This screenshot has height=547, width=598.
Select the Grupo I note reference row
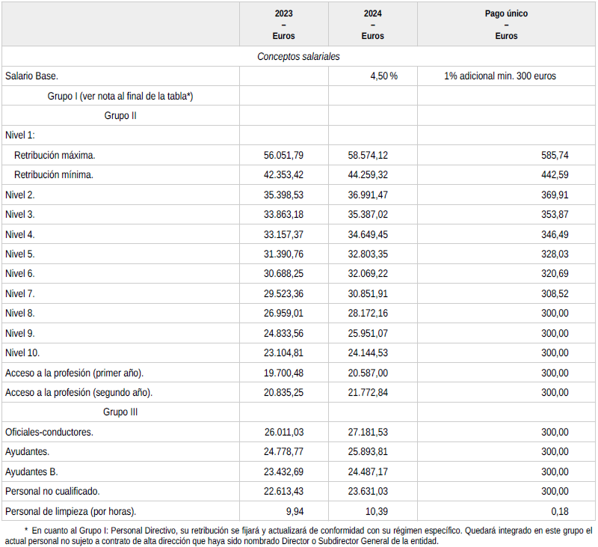tap(120, 96)
